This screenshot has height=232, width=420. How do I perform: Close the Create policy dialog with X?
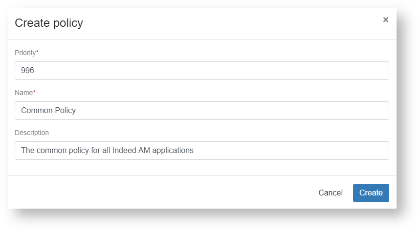point(386,20)
